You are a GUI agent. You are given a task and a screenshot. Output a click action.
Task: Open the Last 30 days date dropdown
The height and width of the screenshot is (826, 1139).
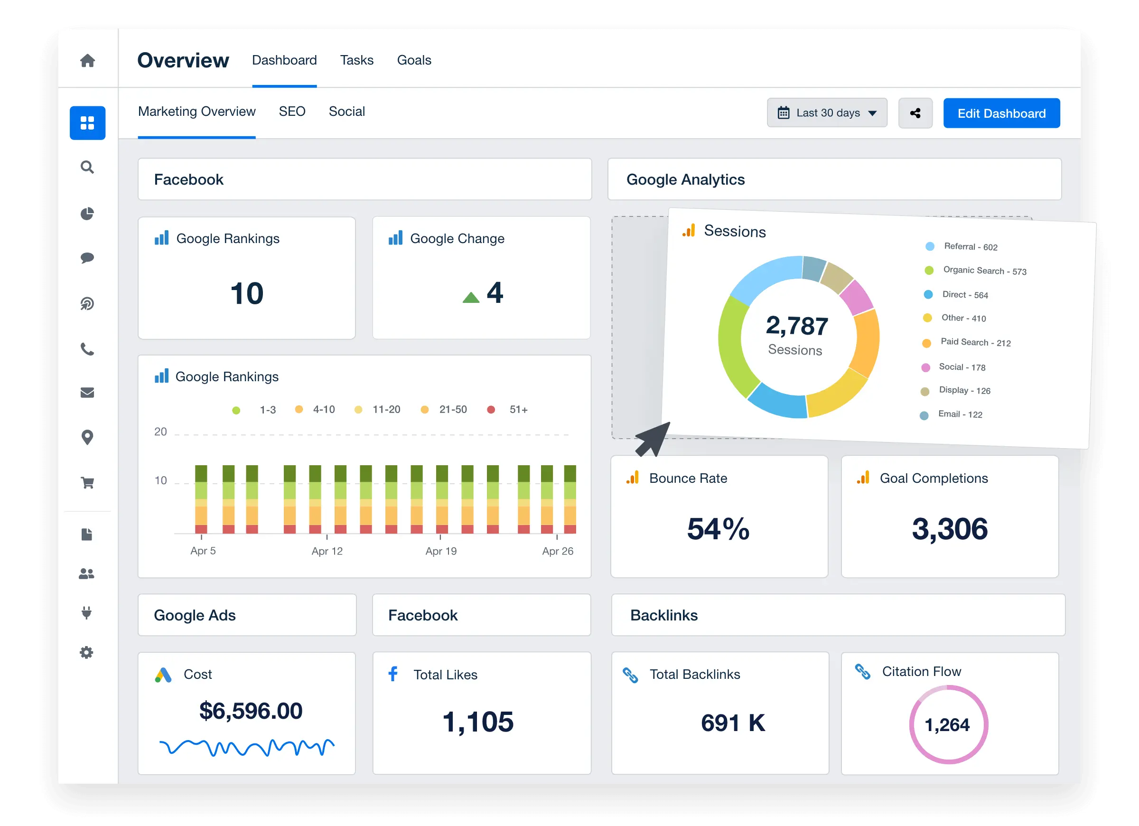click(x=827, y=113)
